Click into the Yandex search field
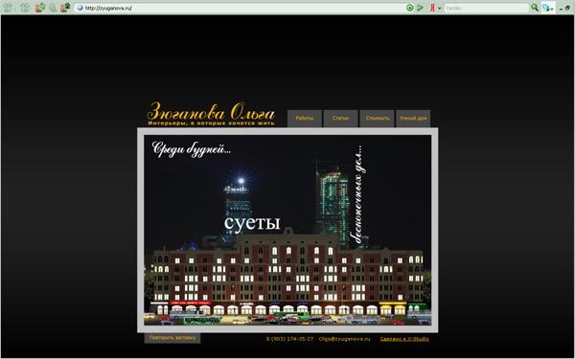The image size is (575, 359). point(486,8)
